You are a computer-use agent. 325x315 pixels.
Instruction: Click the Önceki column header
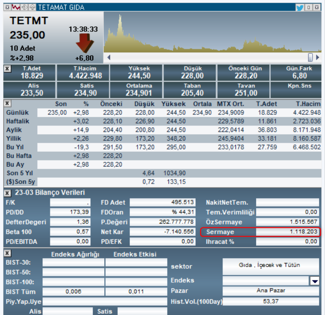click(111, 104)
